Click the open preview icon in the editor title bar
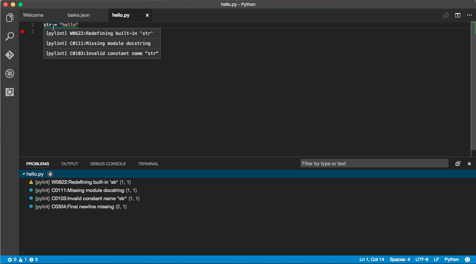The height and width of the screenshot is (264, 476). pos(446,15)
